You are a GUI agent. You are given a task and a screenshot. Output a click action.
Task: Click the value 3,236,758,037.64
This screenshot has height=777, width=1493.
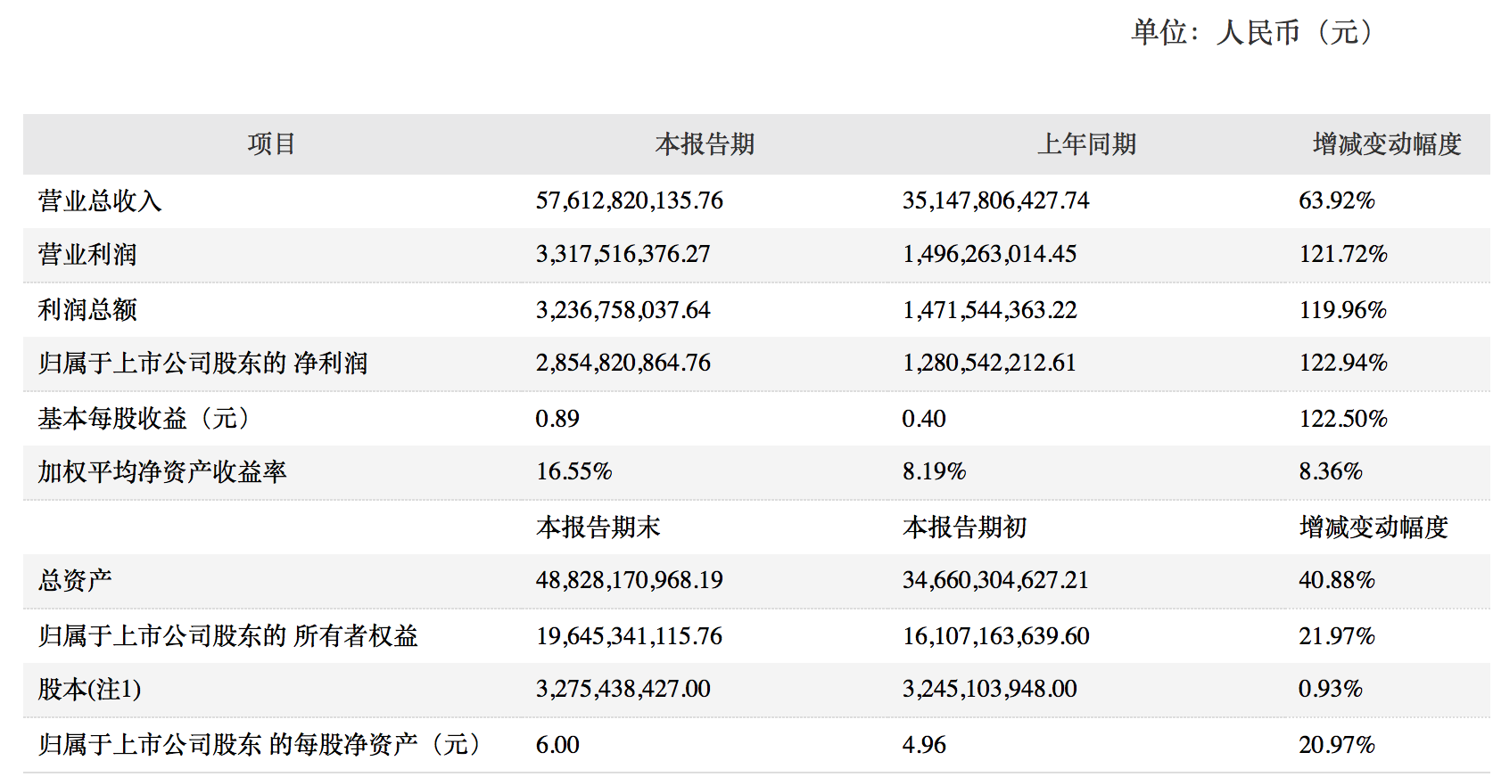(x=623, y=310)
